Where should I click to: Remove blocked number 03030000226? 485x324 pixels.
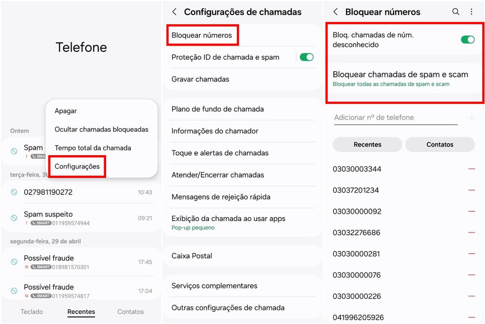tap(471, 296)
